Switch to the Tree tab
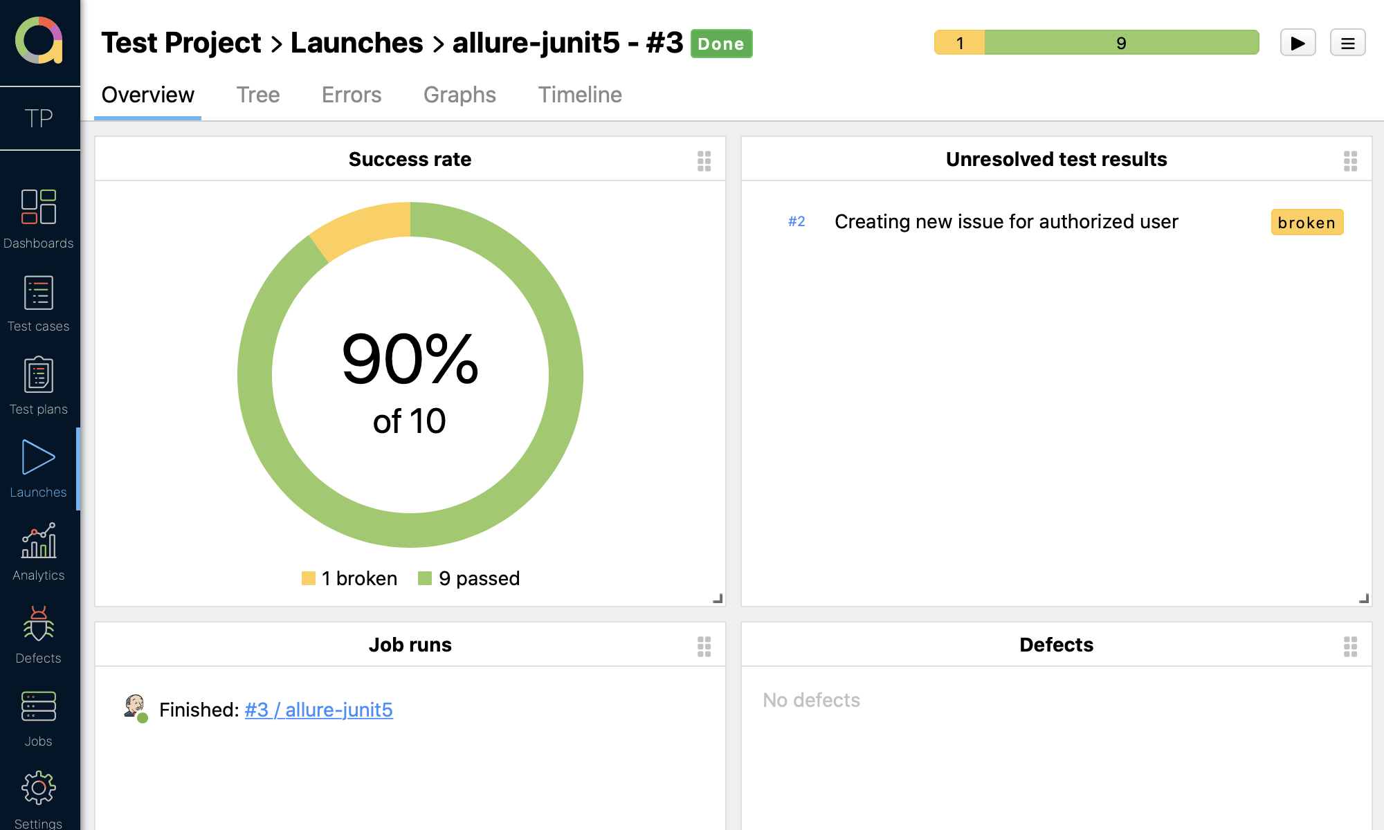 [x=258, y=95]
